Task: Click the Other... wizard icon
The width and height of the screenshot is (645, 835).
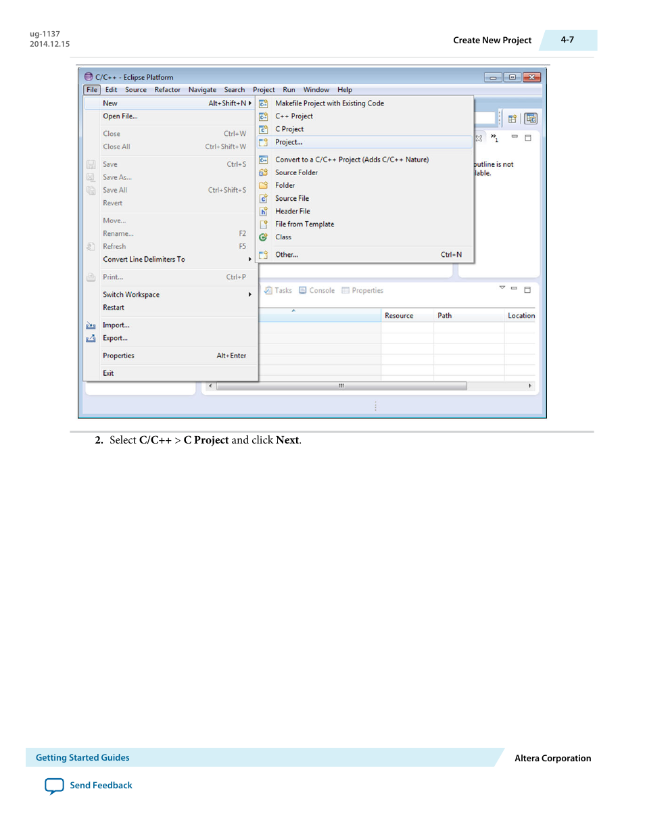Action: click(x=264, y=255)
